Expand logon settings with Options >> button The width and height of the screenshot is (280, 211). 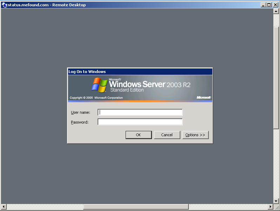(x=195, y=135)
